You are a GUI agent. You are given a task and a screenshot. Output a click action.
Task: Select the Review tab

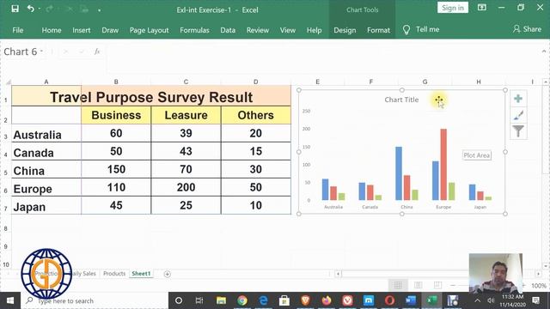click(x=258, y=31)
